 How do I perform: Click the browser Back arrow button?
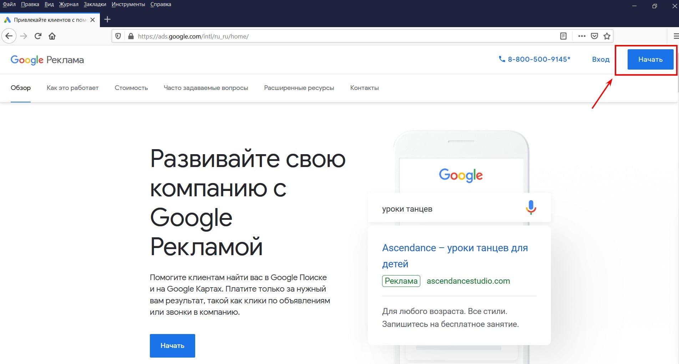pos(9,36)
